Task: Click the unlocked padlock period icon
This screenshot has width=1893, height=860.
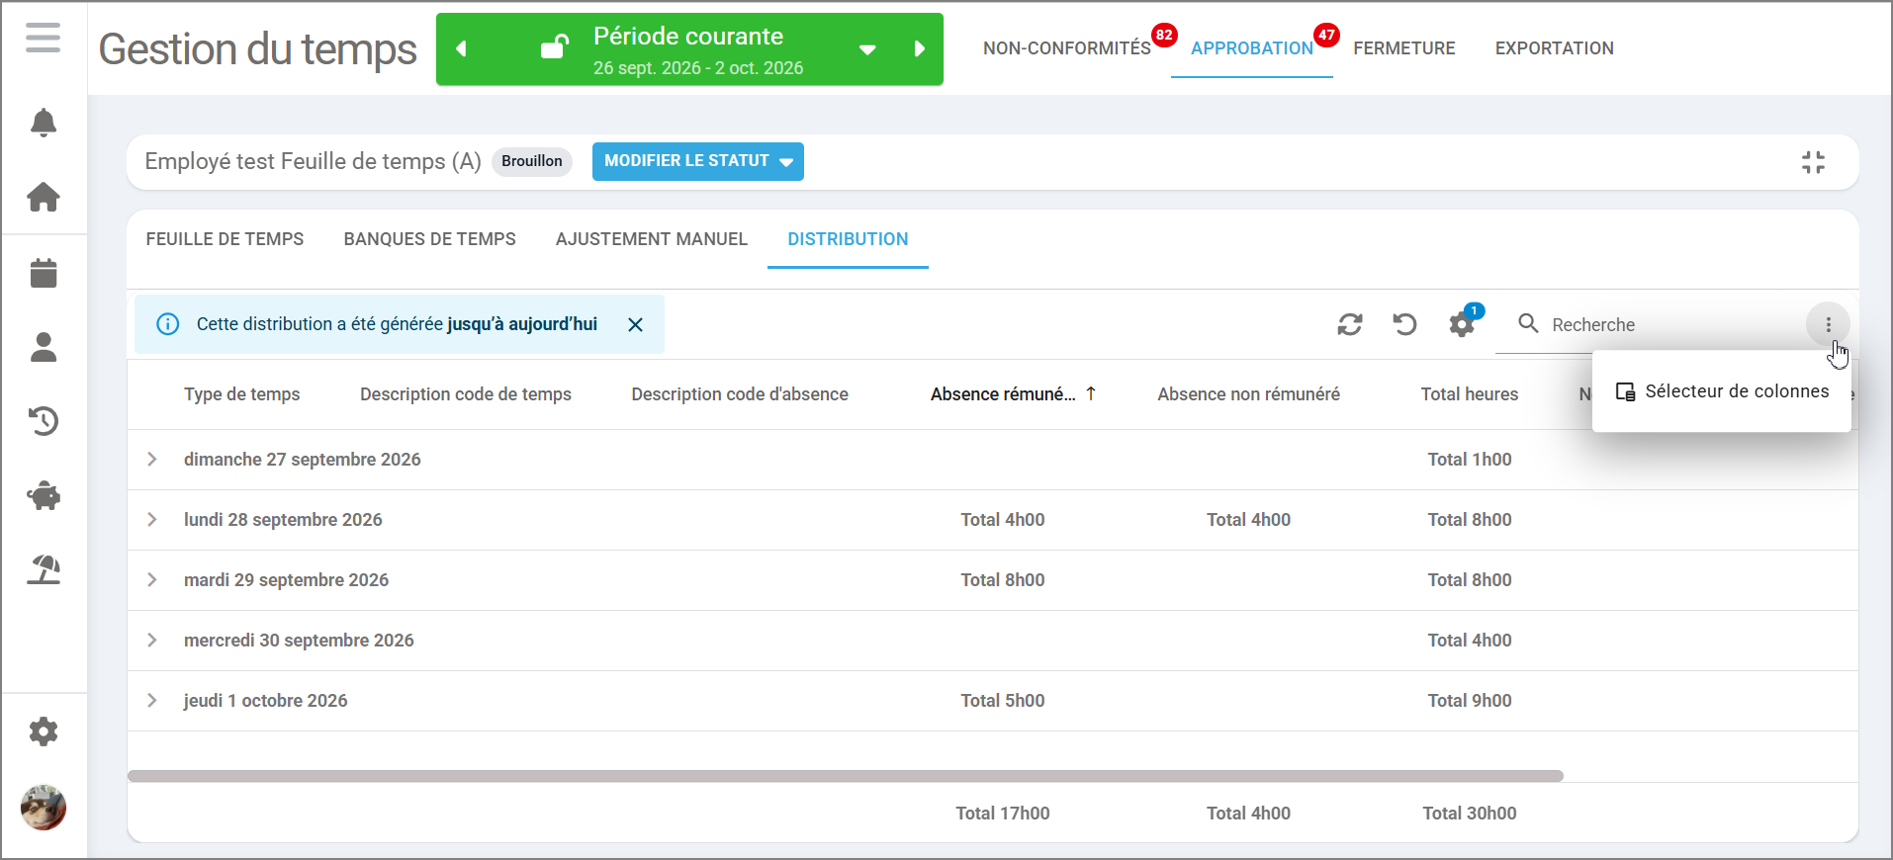Action: click(555, 46)
